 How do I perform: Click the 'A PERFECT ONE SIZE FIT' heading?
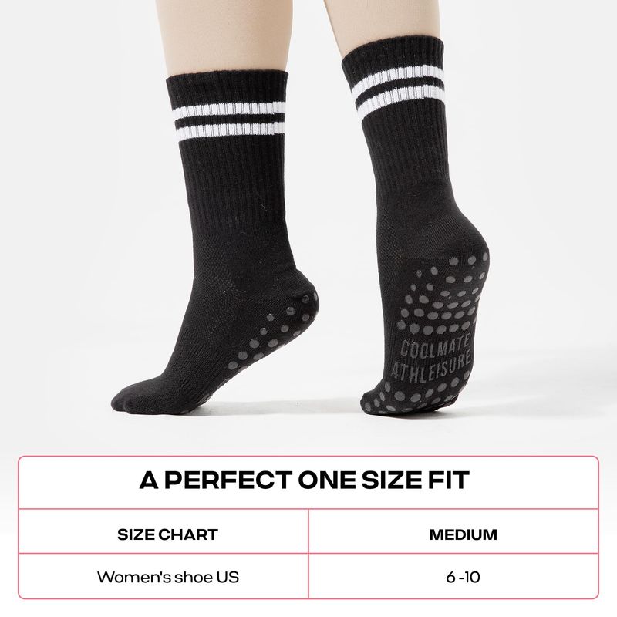[305, 480]
